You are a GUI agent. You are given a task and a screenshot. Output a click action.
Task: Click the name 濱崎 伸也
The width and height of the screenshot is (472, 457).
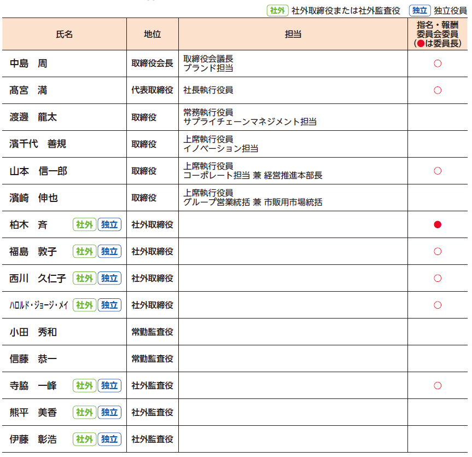(x=33, y=198)
